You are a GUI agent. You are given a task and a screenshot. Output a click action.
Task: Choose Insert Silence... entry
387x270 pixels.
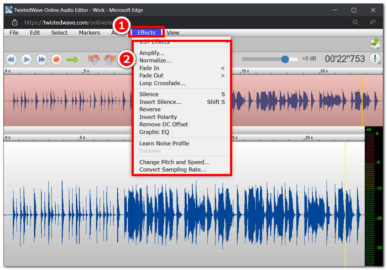pyautogui.click(x=182, y=102)
